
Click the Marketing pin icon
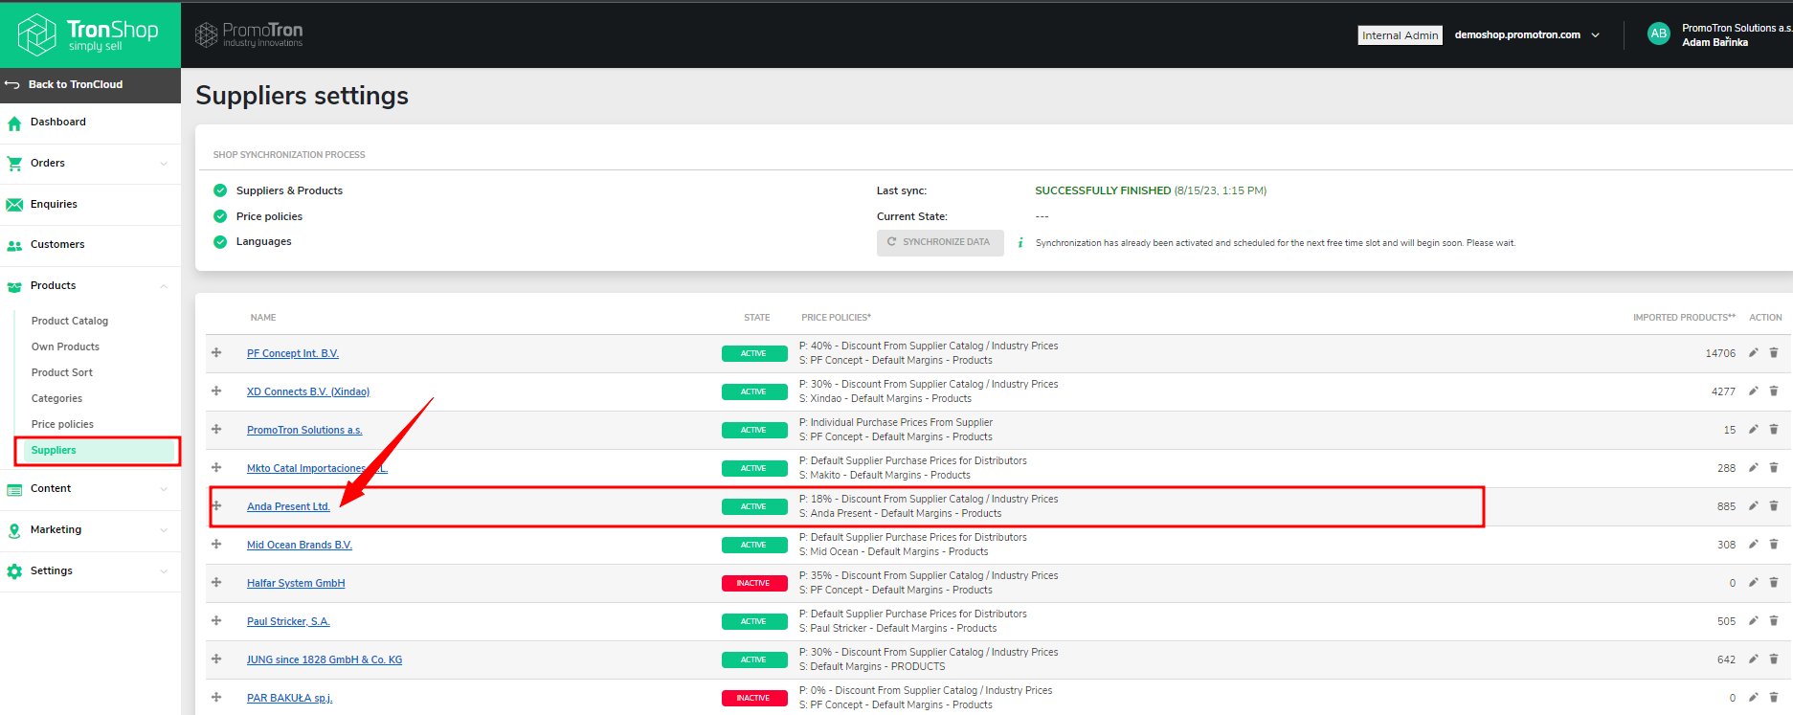click(14, 530)
